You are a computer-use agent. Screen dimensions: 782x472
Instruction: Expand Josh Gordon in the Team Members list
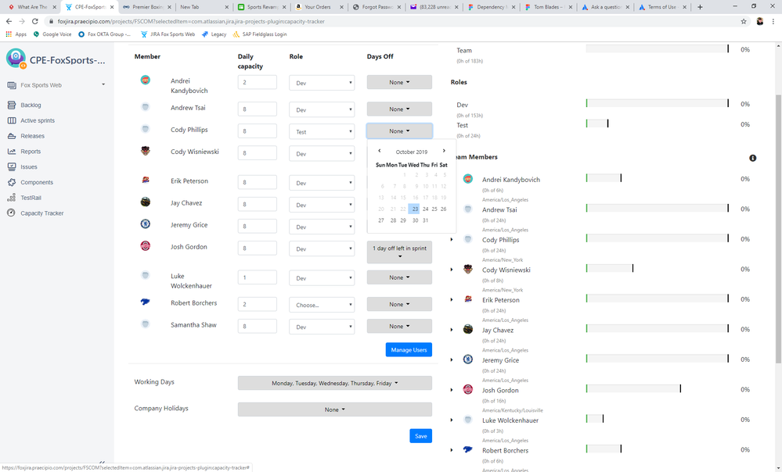click(x=452, y=390)
